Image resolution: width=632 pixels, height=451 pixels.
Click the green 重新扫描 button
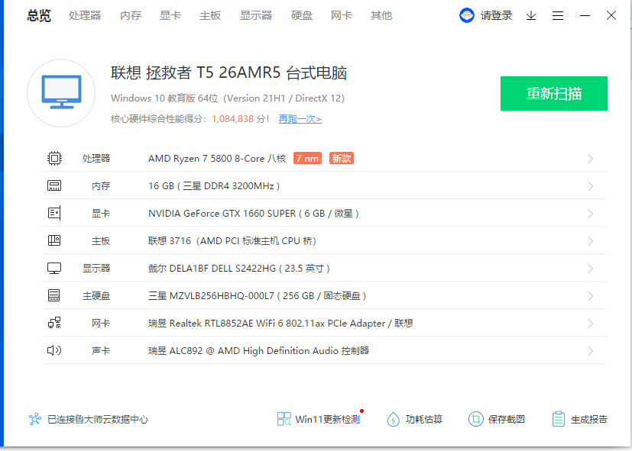click(x=554, y=93)
